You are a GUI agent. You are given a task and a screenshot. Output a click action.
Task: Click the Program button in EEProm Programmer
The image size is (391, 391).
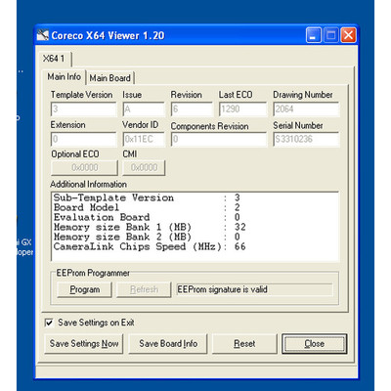point(84,289)
